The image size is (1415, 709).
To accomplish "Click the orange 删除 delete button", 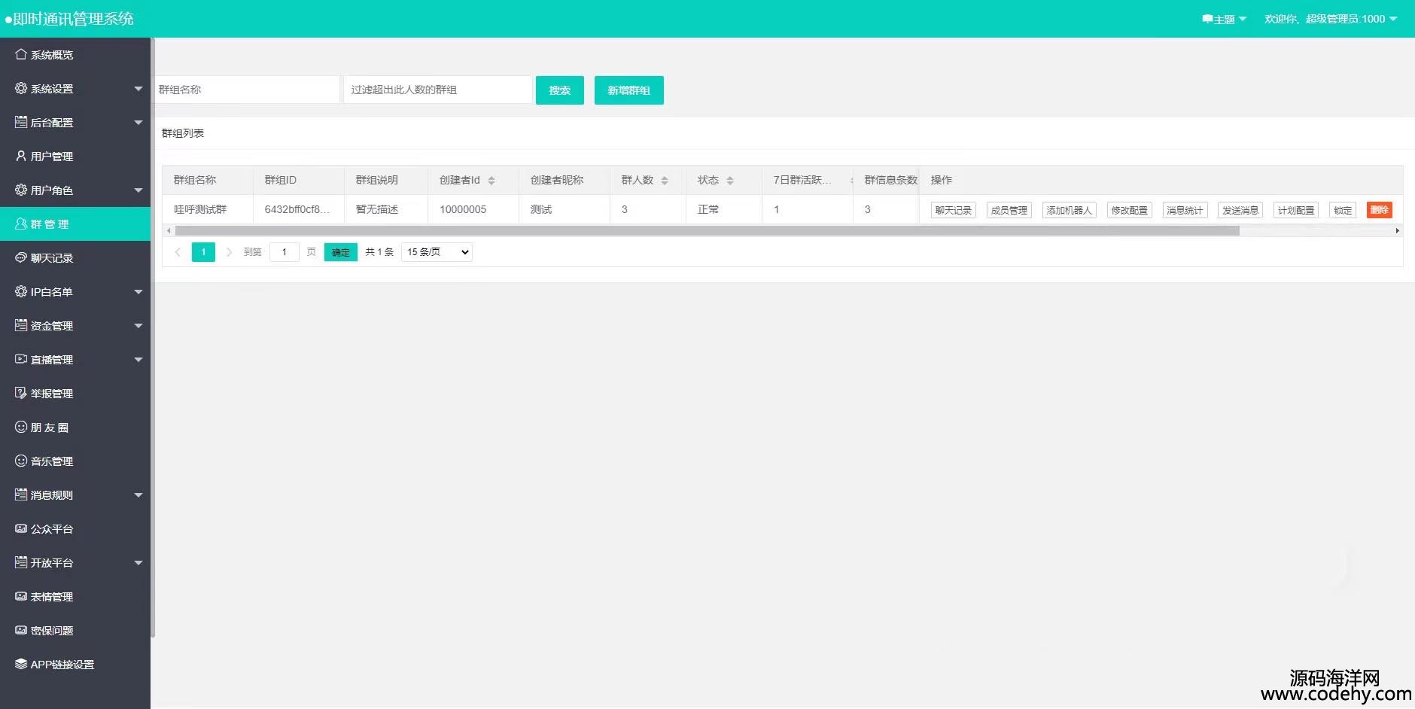I will 1380,210.
